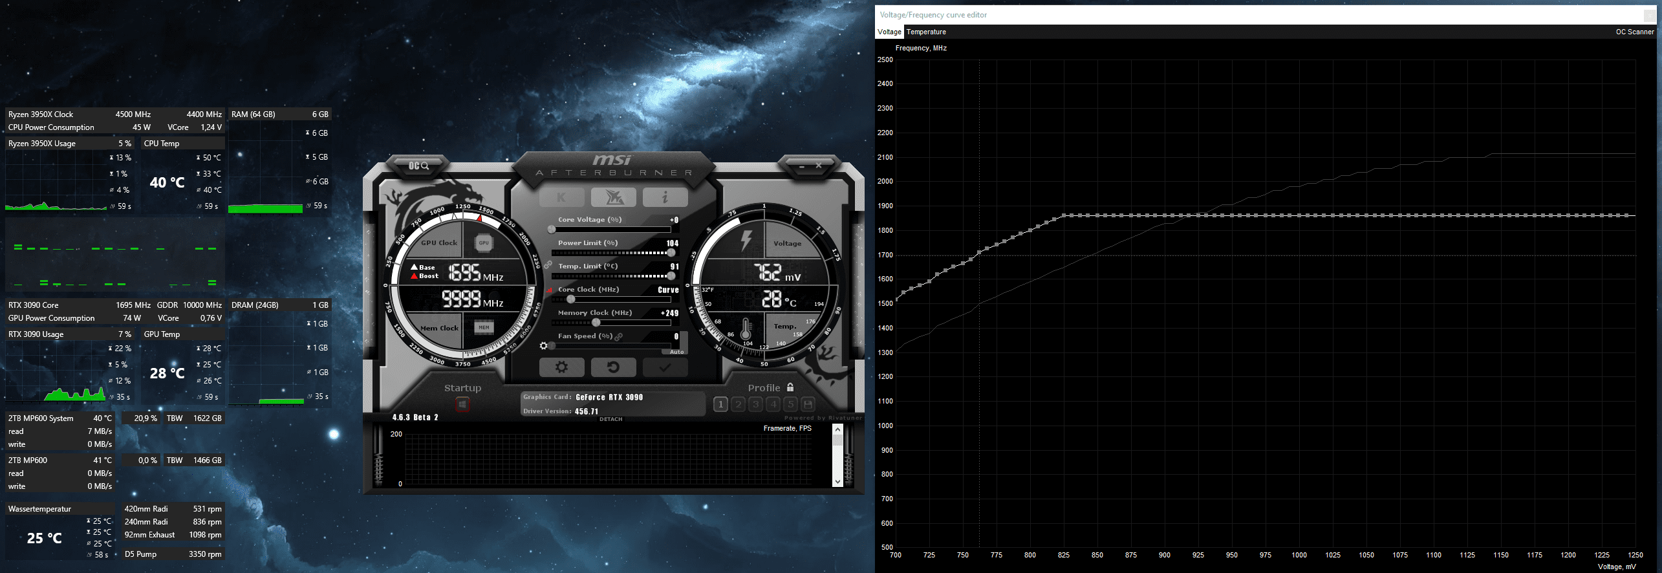The image size is (1662, 573).
Task: Click the 'Ryzen 3950X Clock' widget row
Action: pos(115,114)
